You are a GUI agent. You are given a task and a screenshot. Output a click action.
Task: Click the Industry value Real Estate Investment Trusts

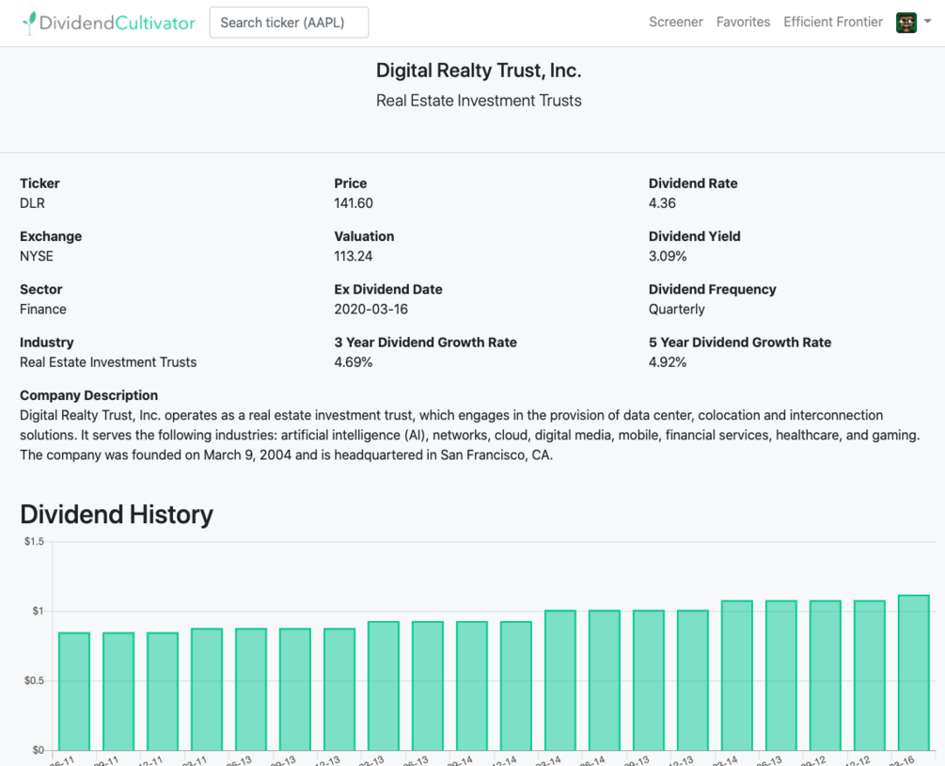coord(108,362)
